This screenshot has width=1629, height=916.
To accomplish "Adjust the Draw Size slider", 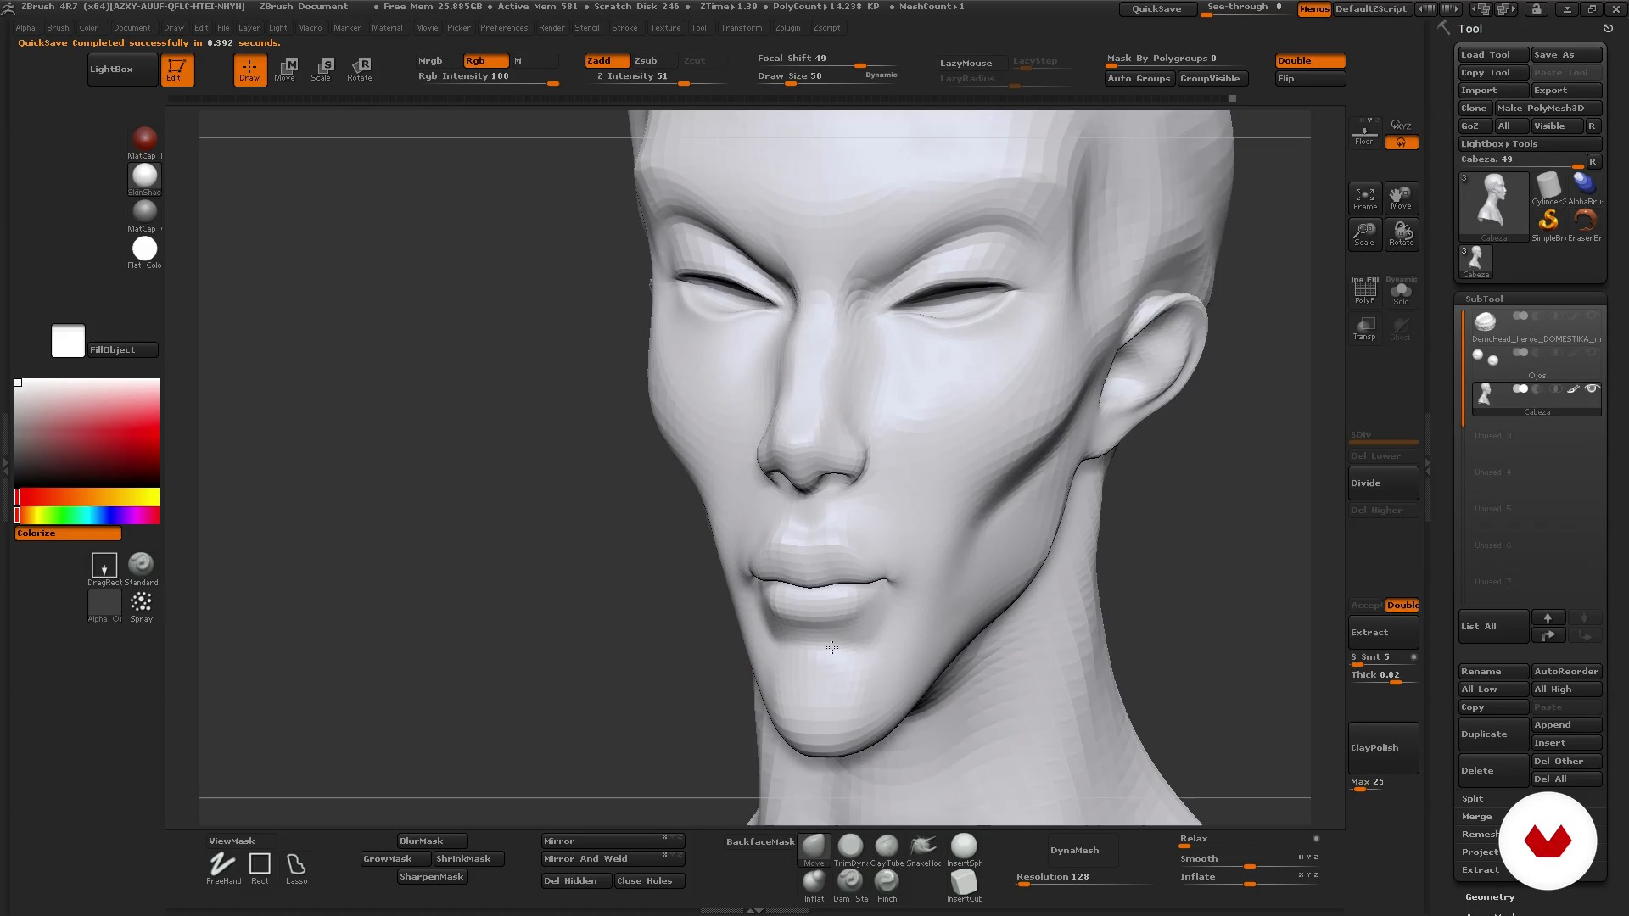I will click(x=826, y=76).
